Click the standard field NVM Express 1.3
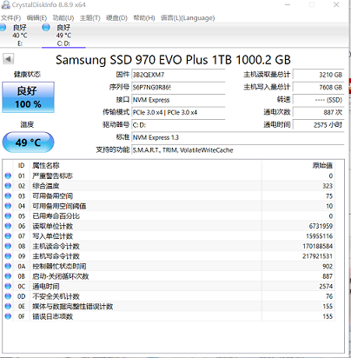 238,137
